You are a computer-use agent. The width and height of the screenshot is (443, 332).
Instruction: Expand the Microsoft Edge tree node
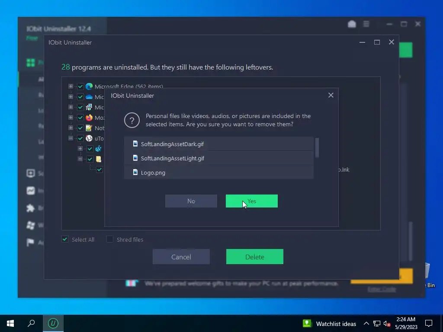pos(71,86)
